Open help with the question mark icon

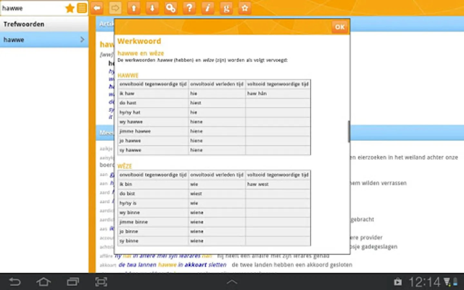[189, 8]
